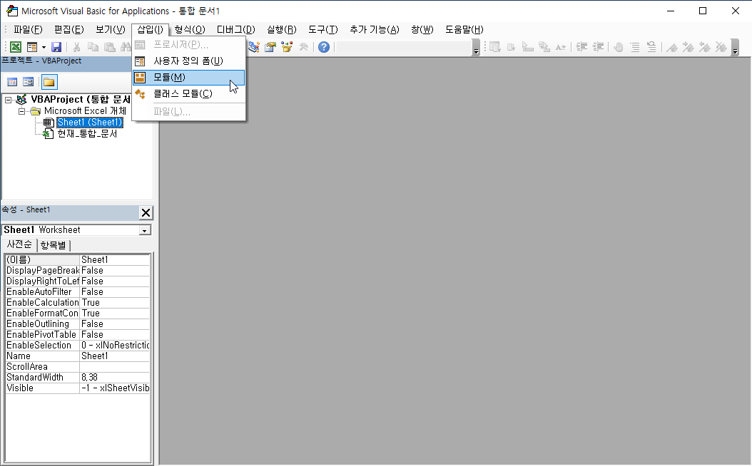
Task: Click the Copy icon on the toolbar
Action: (x=93, y=46)
